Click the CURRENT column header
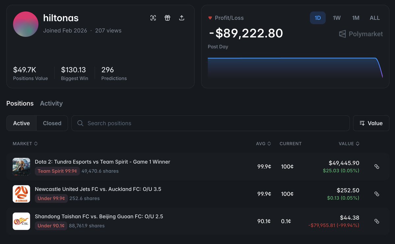Viewport: 395px width, 244px height. point(291,144)
